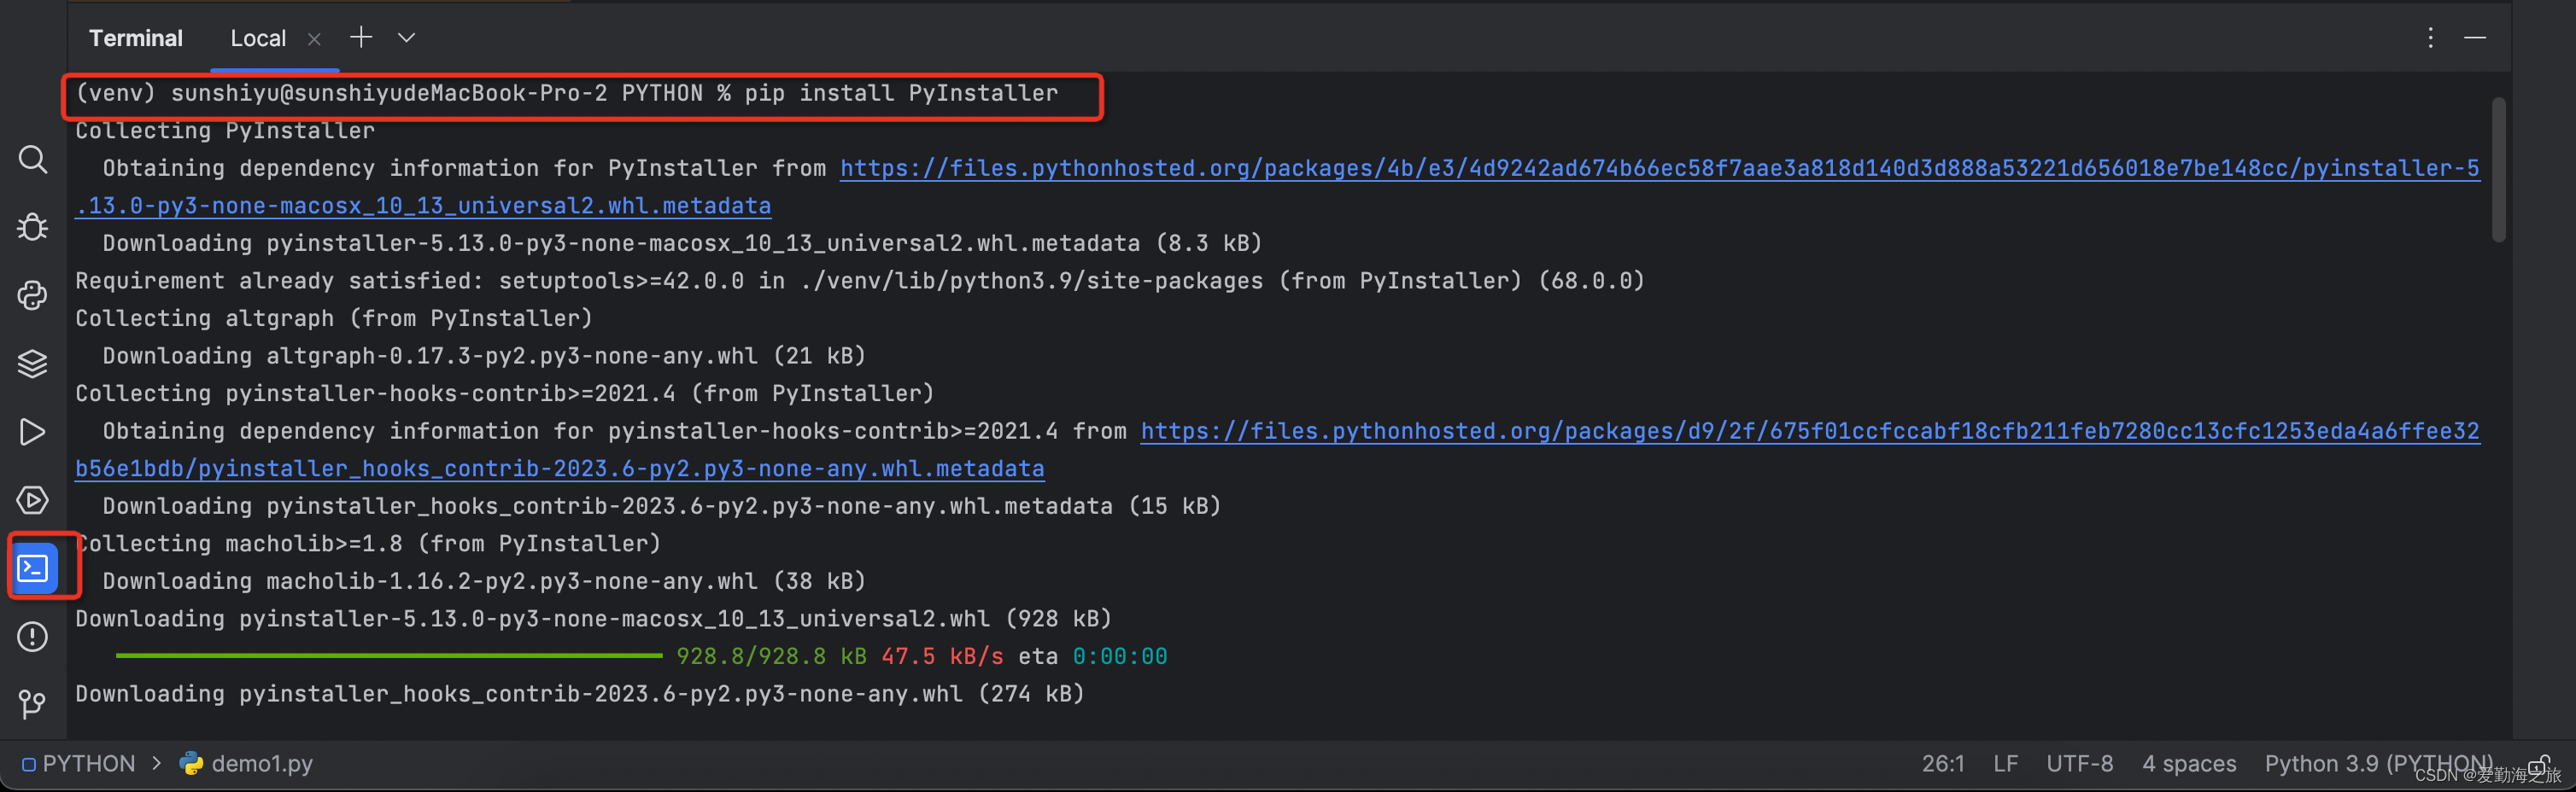Click the 'Collecting PyInstaller' output line
This screenshot has height=792, width=2576.
pos(225,130)
